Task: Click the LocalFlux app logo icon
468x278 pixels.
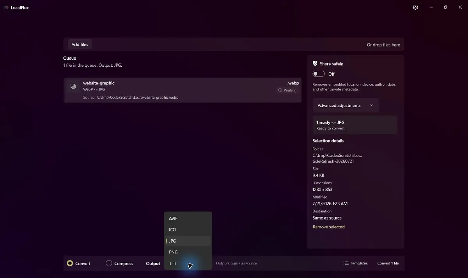Action: tap(6, 8)
